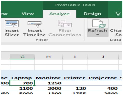Click the Filter Connections icon

tap(65, 24)
